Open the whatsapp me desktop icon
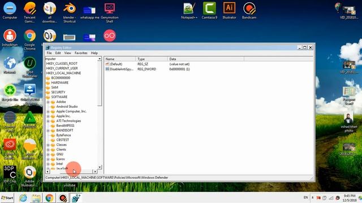The image size is (362, 203). coord(89,12)
